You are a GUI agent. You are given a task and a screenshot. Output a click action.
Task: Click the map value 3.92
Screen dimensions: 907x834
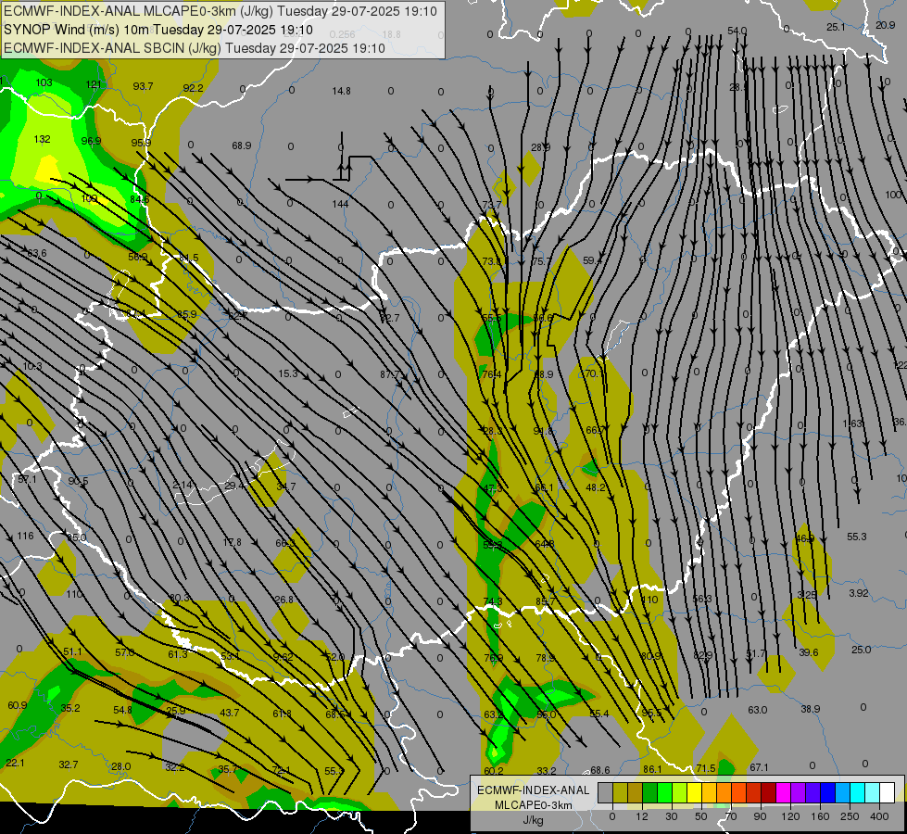click(x=859, y=593)
